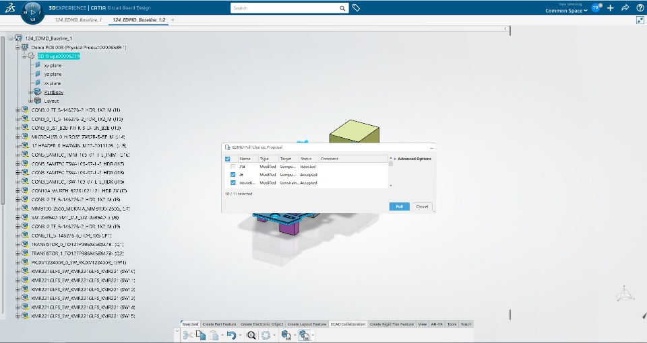Click EDMD Pull Change Proposal dialog icon

(227, 147)
